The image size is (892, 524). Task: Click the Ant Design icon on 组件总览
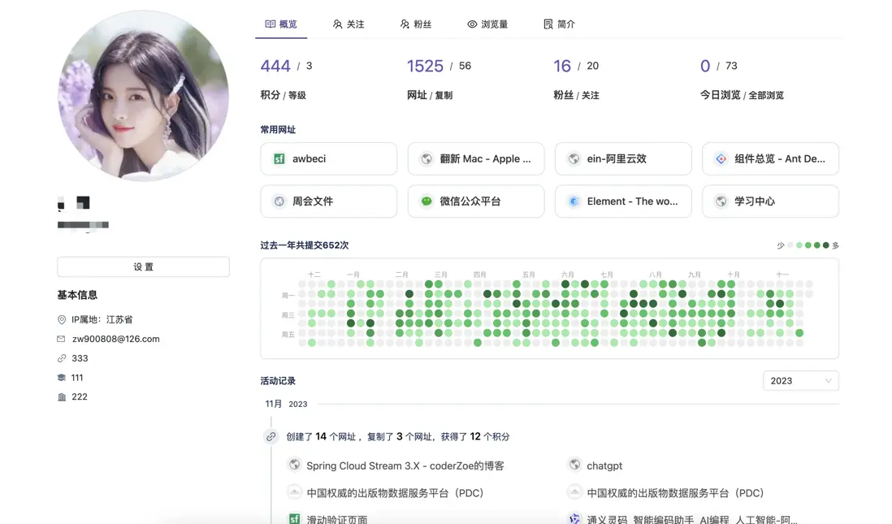click(x=721, y=158)
